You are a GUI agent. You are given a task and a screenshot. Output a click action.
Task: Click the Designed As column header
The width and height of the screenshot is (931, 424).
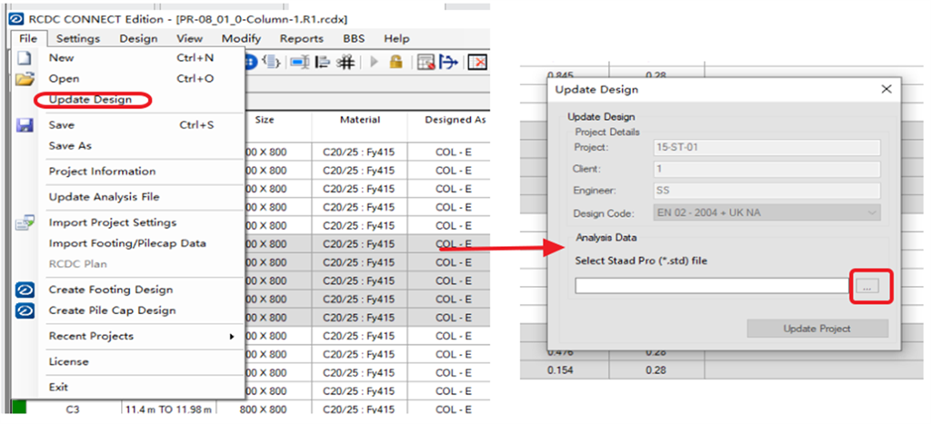455,120
